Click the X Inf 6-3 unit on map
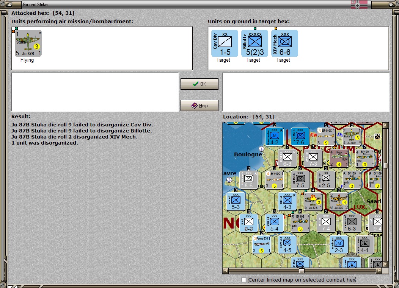 [x=248, y=223]
